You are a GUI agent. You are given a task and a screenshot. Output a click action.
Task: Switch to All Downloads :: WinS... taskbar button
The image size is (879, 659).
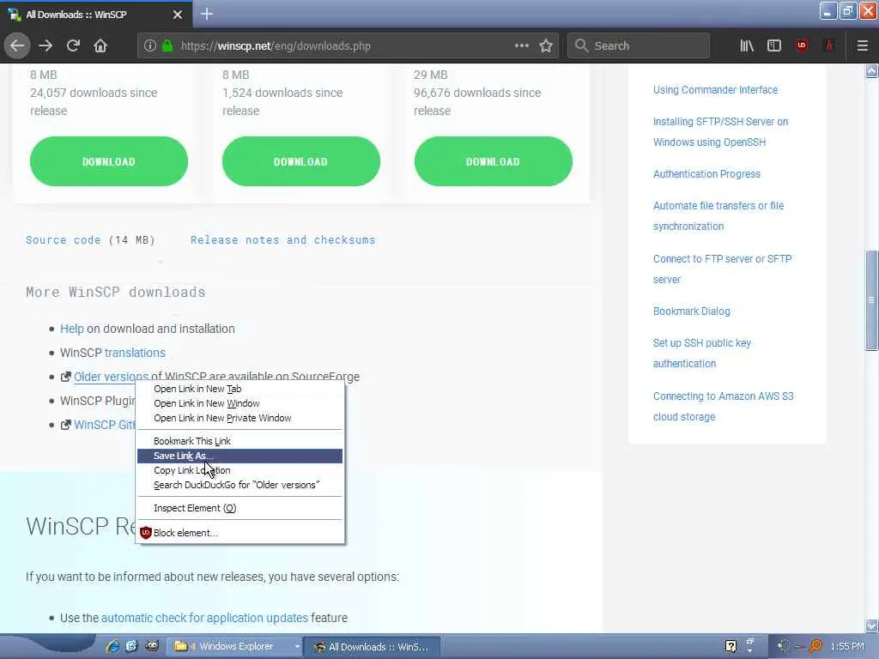tap(373, 647)
